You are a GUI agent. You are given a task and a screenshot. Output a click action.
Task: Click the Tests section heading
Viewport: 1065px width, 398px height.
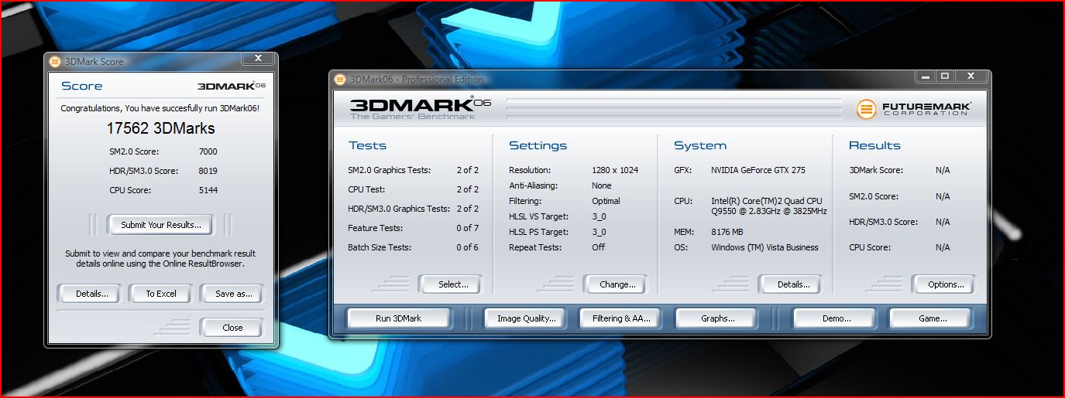point(367,145)
